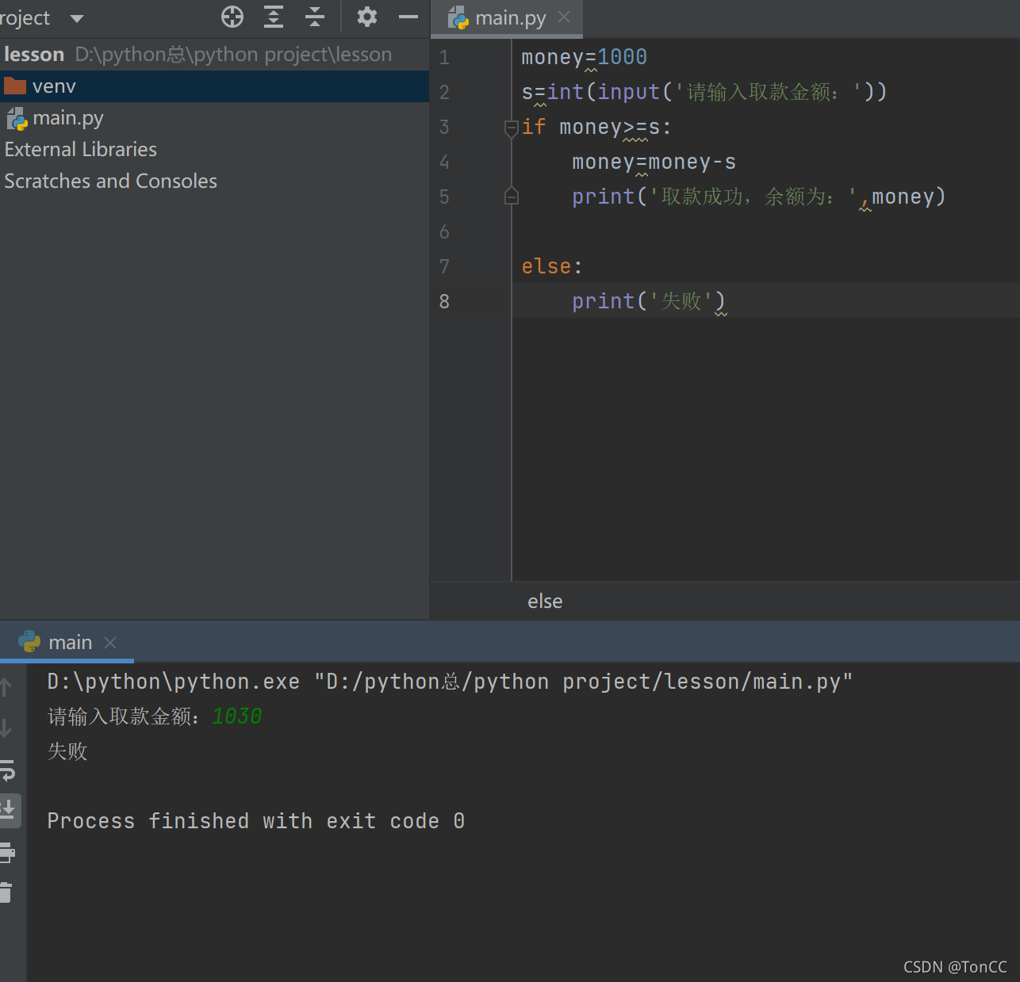Click the print icon in run console
The width and height of the screenshot is (1020, 982).
(7, 852)
